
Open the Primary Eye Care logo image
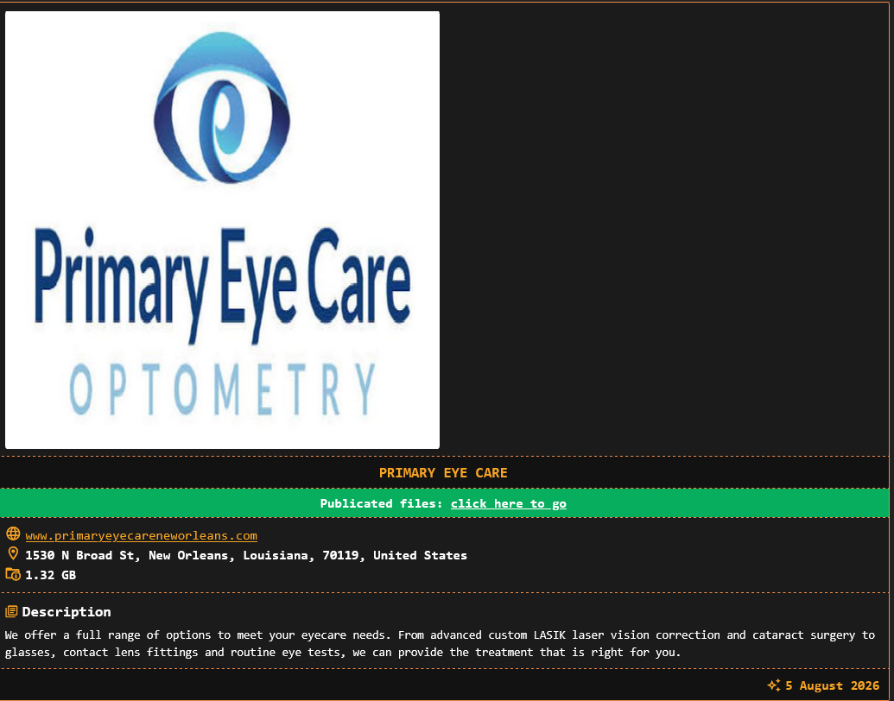[222, 230]
